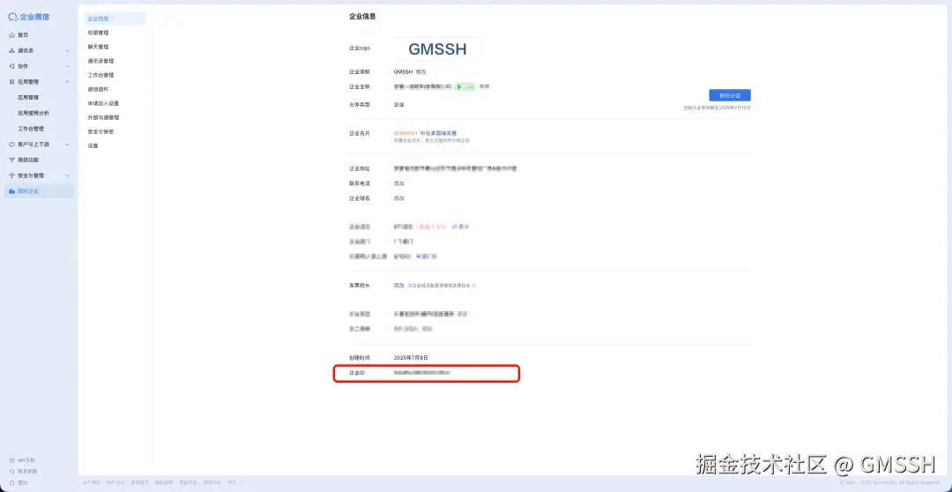
Task: Expand the 协作 chevron
Action: (67, 66)
